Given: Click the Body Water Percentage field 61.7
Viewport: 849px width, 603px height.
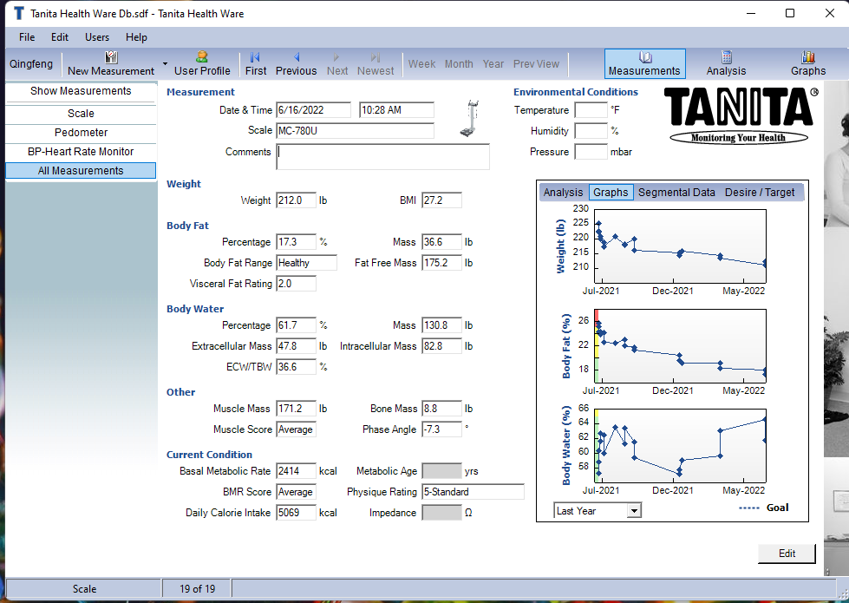Looking at the screenshot, I should click(297, 325).
